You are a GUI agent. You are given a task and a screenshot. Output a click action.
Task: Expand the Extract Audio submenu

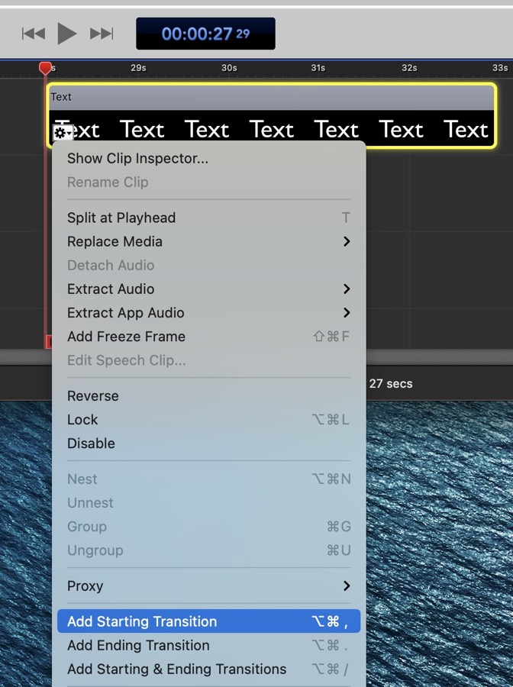111,289
